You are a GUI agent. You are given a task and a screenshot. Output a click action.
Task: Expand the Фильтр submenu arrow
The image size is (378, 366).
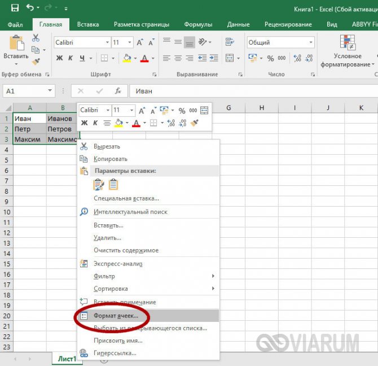click(213, 276)
